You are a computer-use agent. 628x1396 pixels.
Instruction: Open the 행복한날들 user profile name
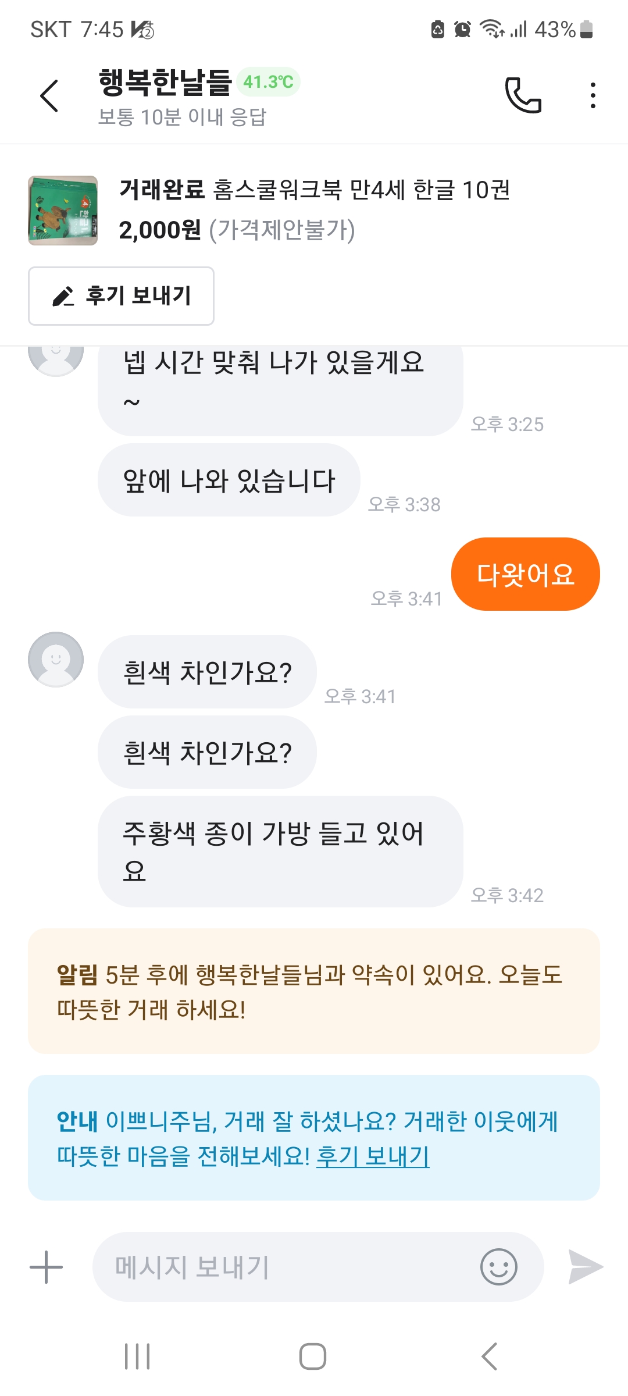click(x=165, y=82)
